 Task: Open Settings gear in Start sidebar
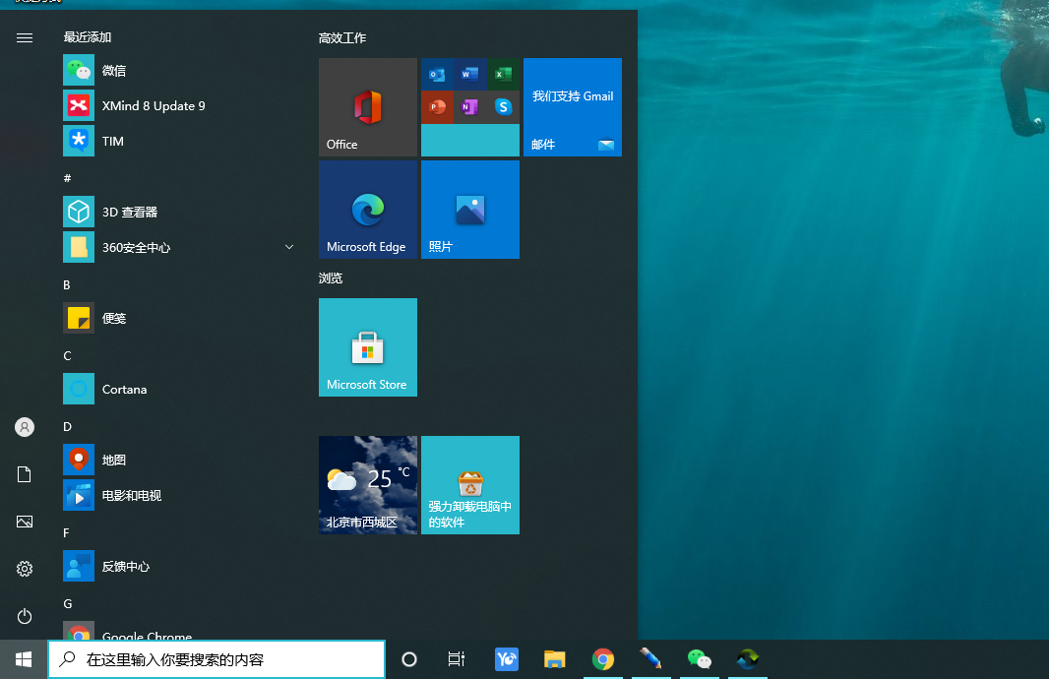click(x=25, y=569)
